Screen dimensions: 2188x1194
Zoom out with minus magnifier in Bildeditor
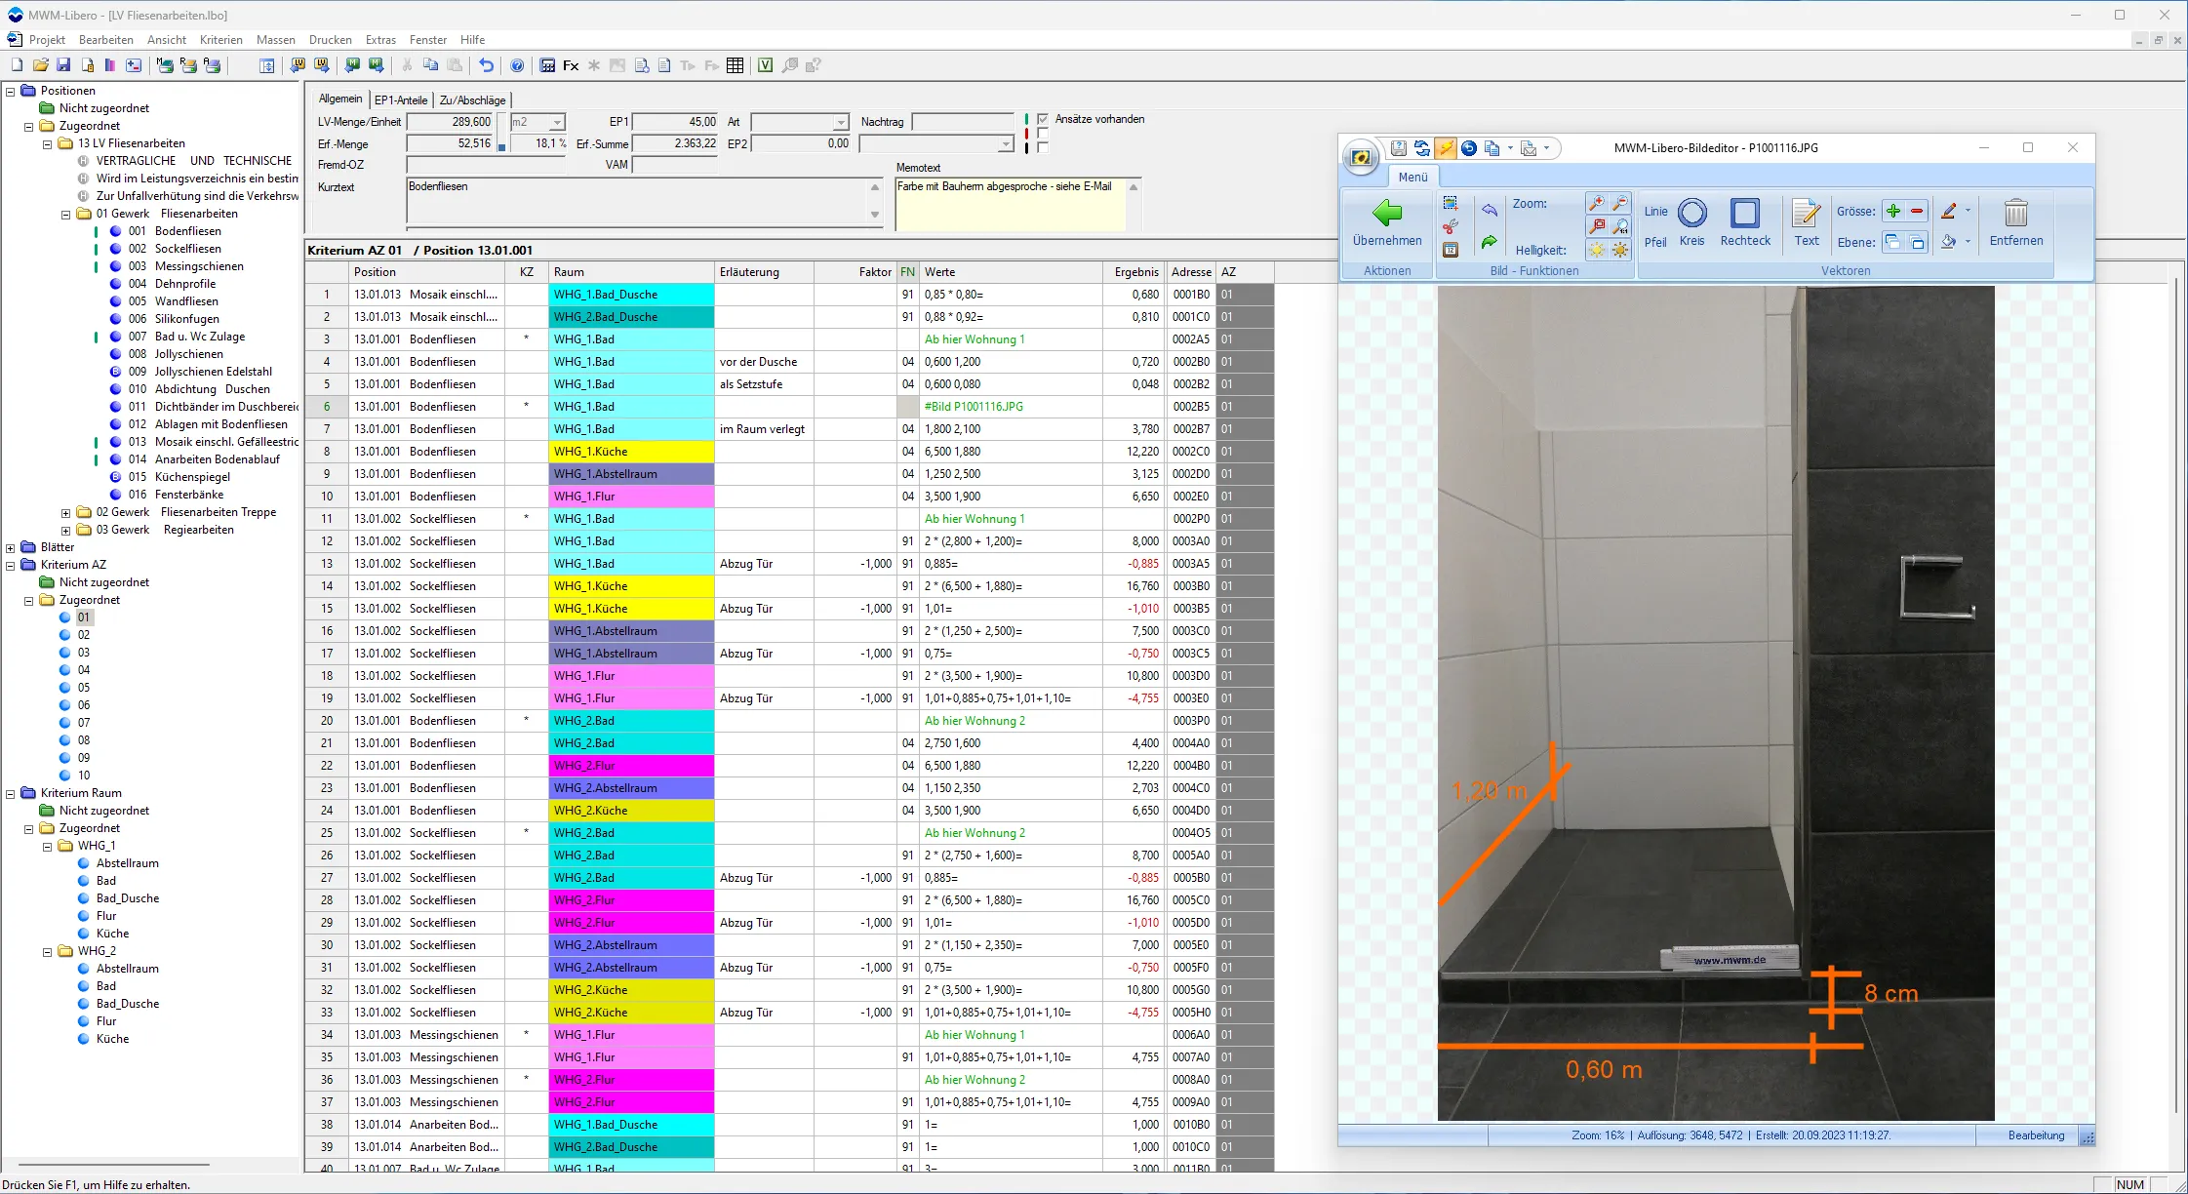click(x=1620, y=203)
